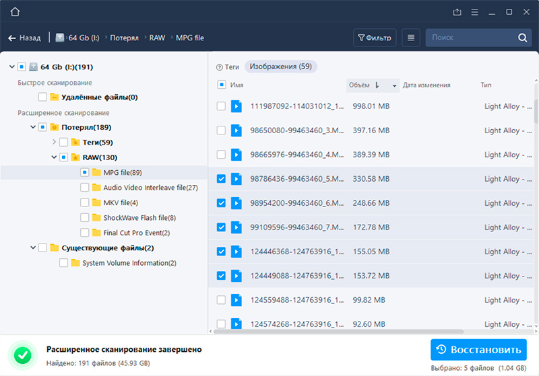
Task: Click the 64 Gb drive icon in breadcrumb
Action: click(x=60, y=38)
